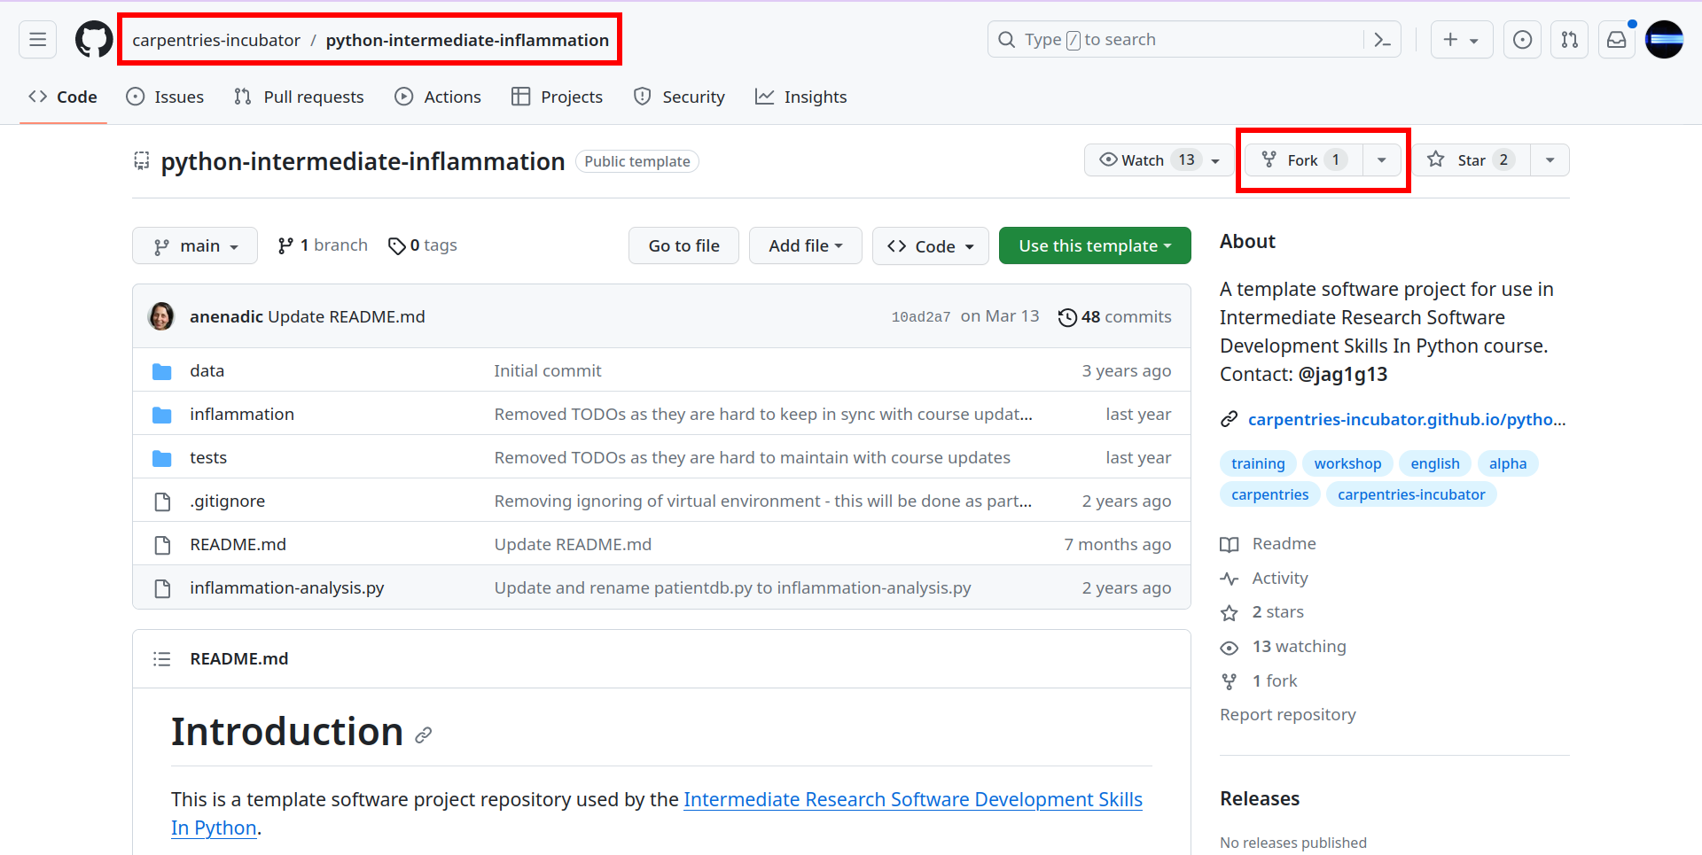Click the workshop topic tag
Screen dimensions: 1702x855
(1347, 463)
